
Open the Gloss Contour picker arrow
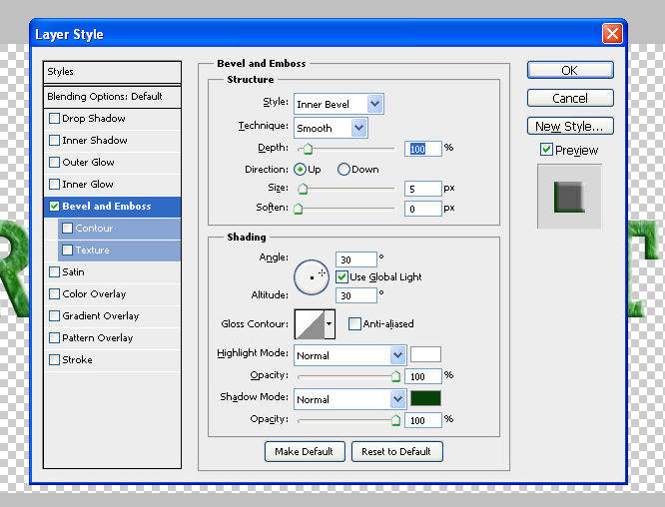[x=330, y=324]
